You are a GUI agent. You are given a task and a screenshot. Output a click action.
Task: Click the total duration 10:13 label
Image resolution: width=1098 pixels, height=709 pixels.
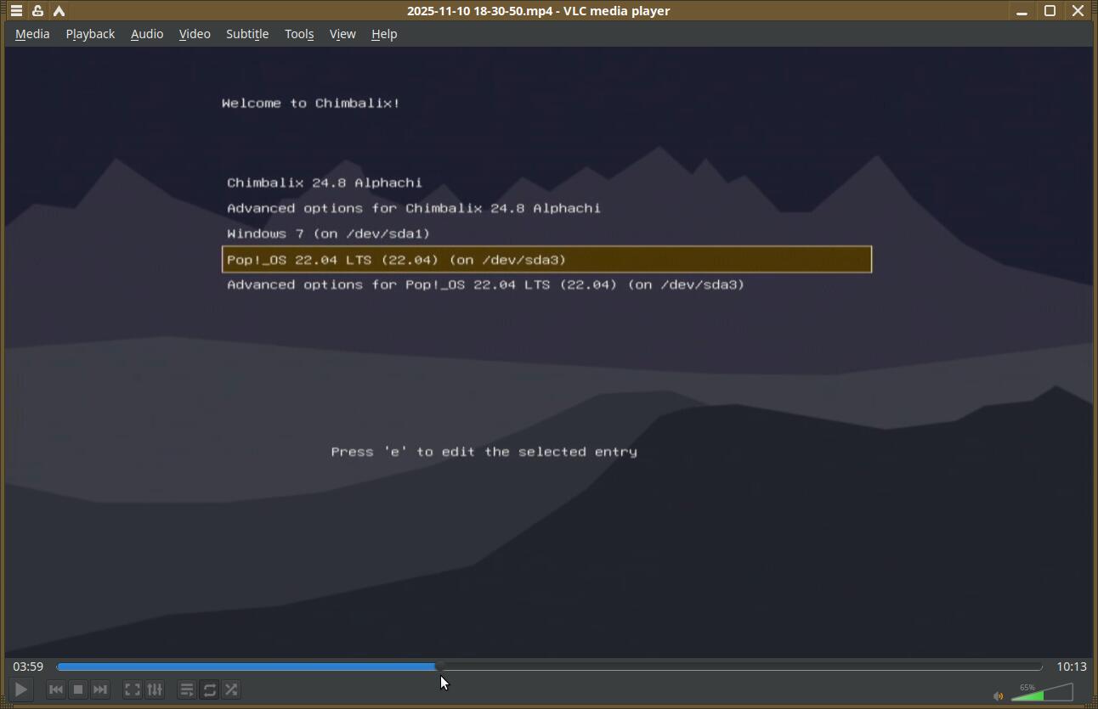(x=1072, y=667)
